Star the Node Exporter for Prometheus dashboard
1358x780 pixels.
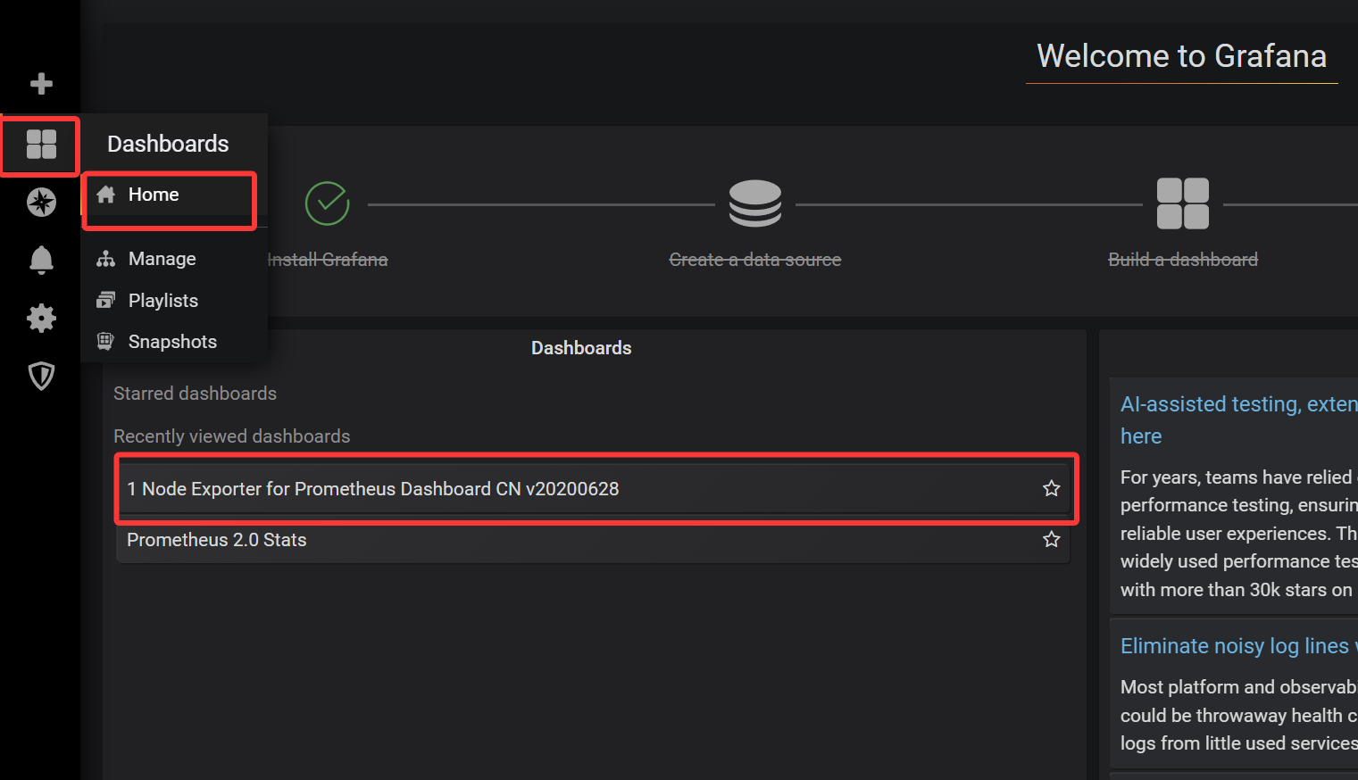(x=1052, y=488)
